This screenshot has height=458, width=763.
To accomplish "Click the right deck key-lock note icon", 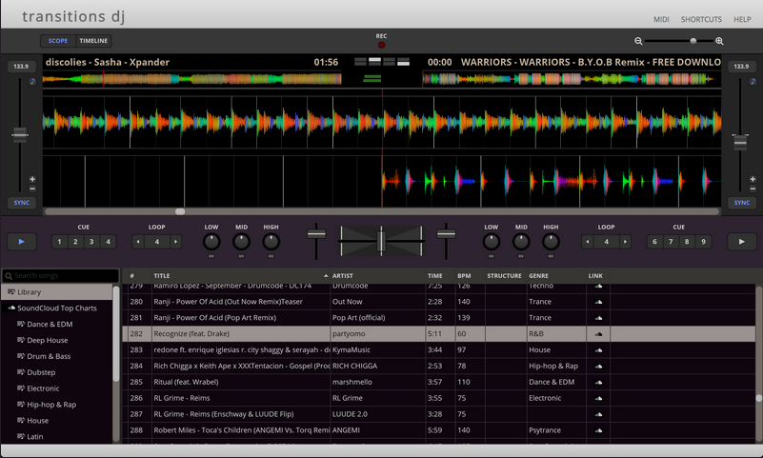I will 753,81.
